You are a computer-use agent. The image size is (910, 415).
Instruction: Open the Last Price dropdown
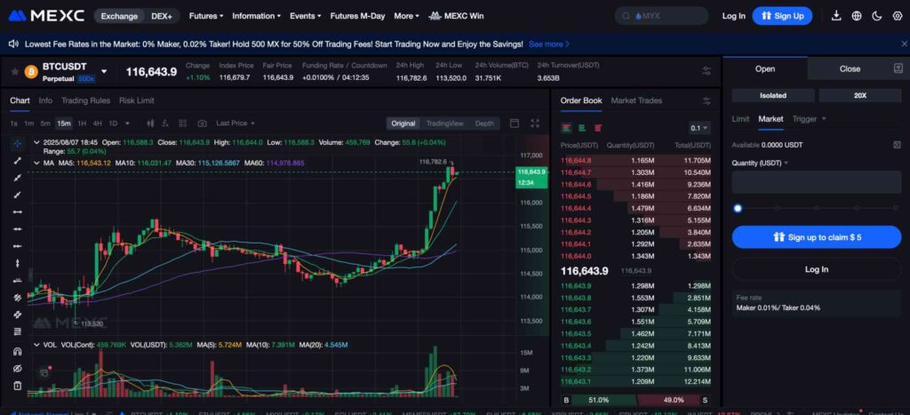[x=235, y=123]
